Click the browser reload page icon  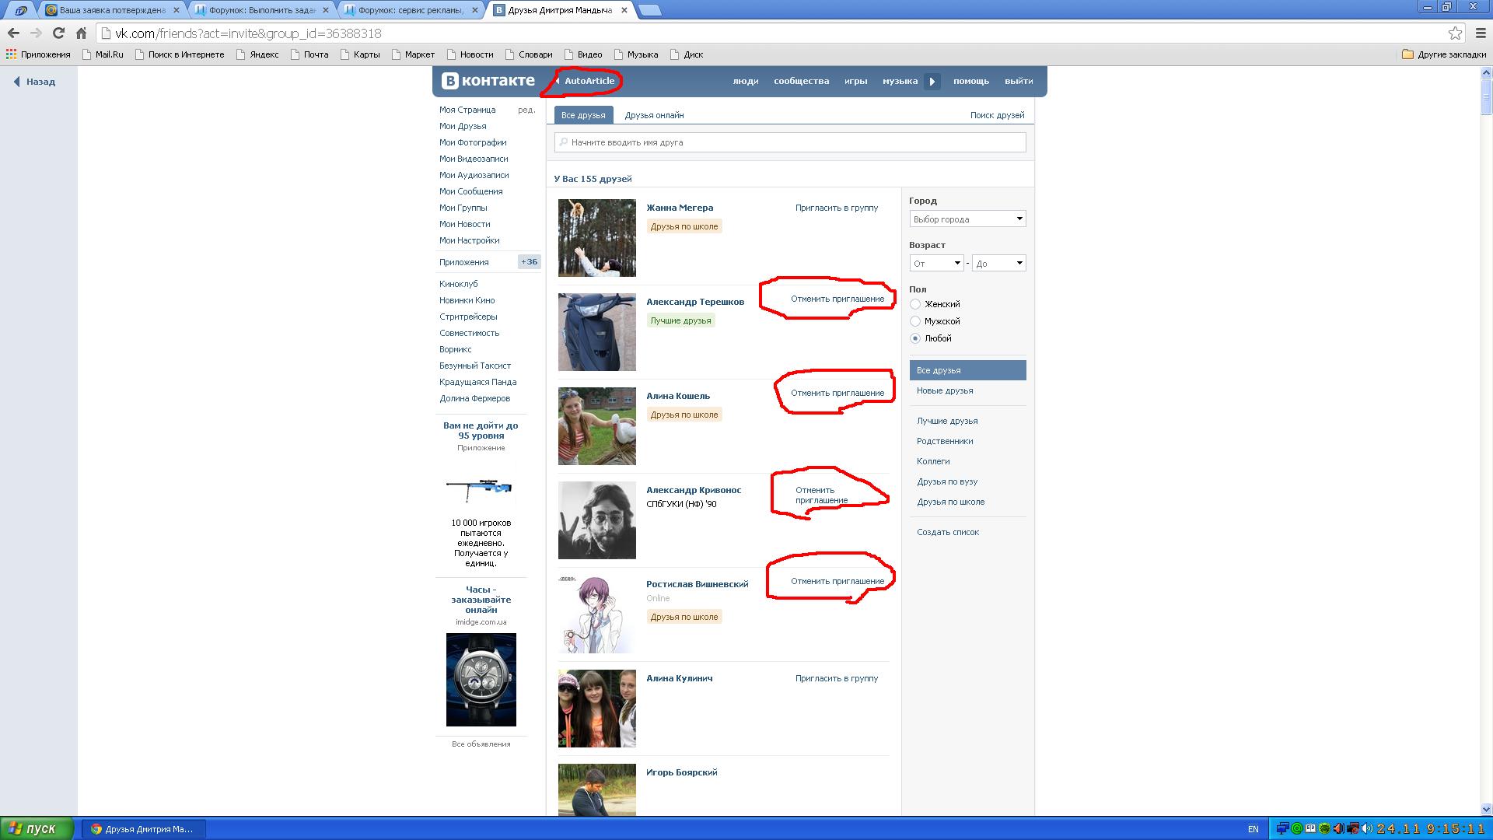(58, 33)
